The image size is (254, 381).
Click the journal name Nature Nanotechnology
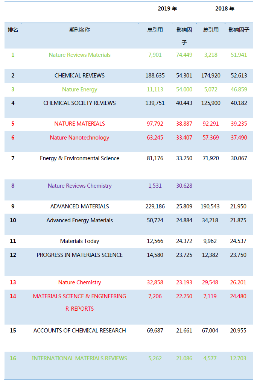(79, 138)
